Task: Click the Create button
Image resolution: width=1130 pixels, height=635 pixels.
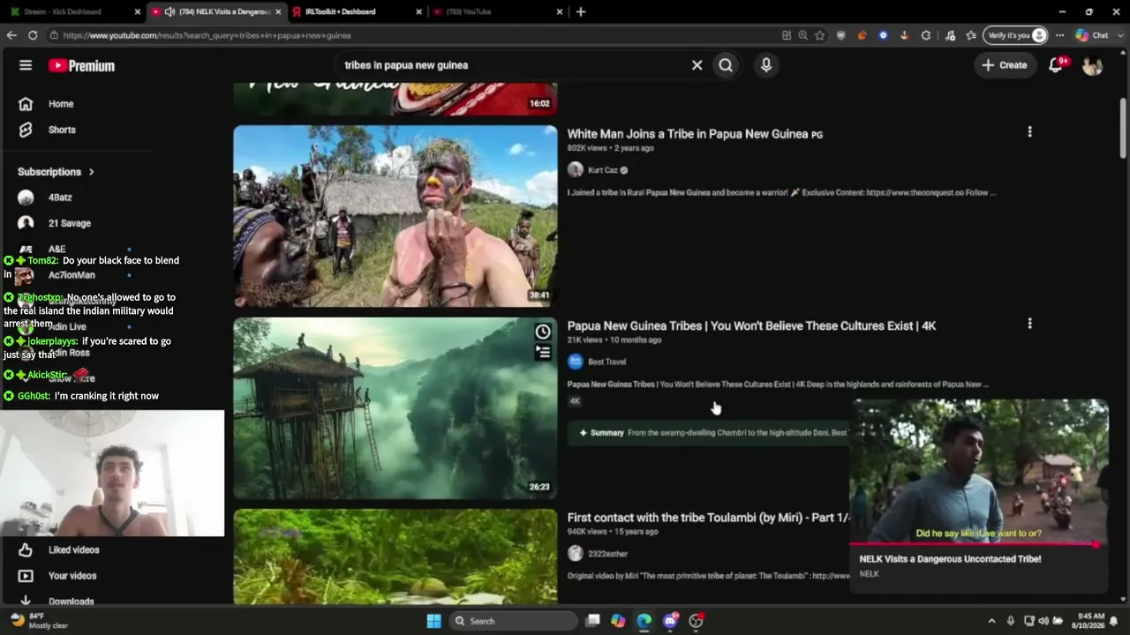Action: point(1005,65)
